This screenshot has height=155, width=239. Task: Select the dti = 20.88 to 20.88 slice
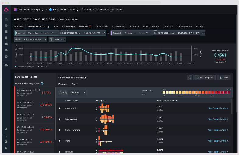click(34, 105)
